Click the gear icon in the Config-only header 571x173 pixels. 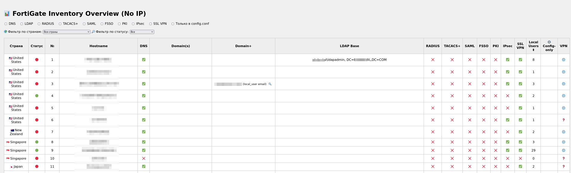pos(549,42)
